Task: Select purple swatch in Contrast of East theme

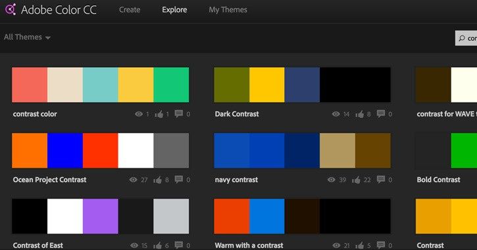Action: pos(101,216)
